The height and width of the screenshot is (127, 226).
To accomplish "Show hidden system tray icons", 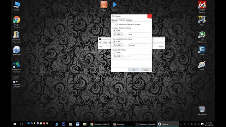I will (x=181, y=124).
